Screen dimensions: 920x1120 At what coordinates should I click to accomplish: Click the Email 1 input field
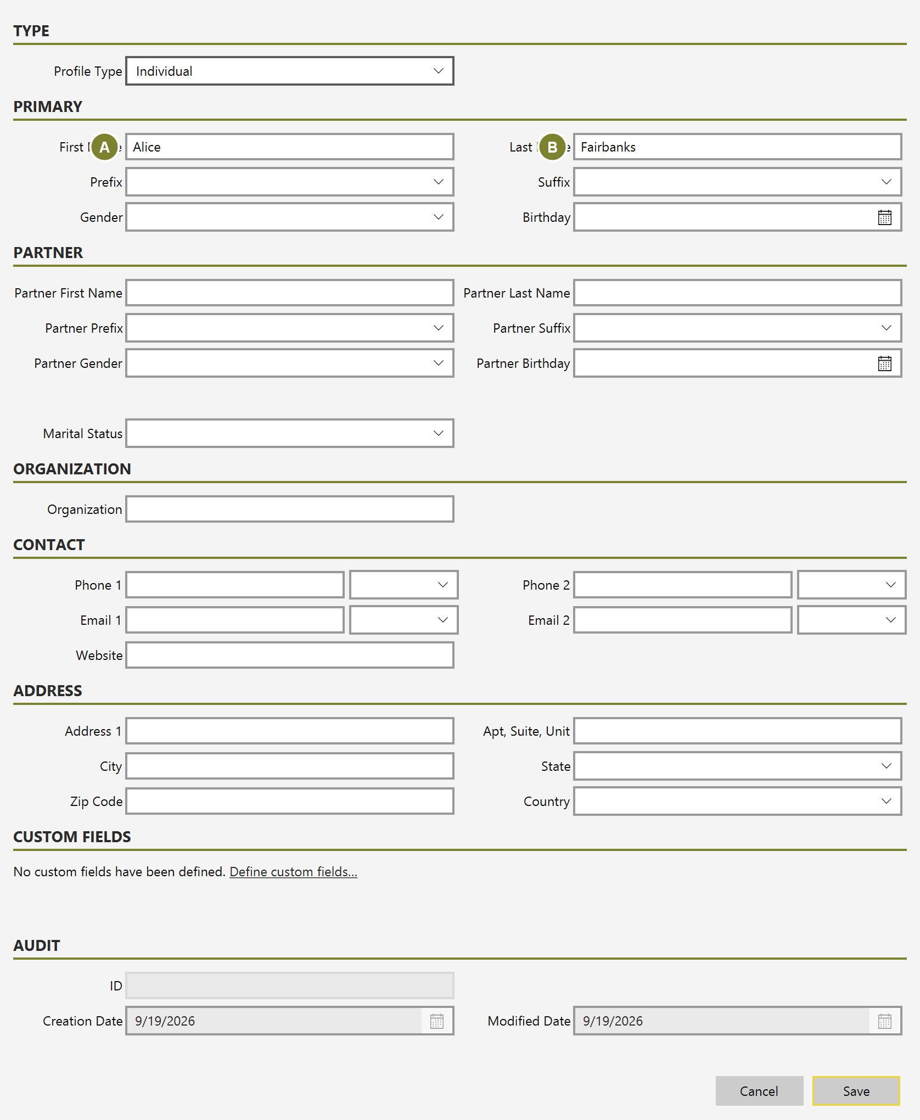pyautogui.click(x=235, y=620)
